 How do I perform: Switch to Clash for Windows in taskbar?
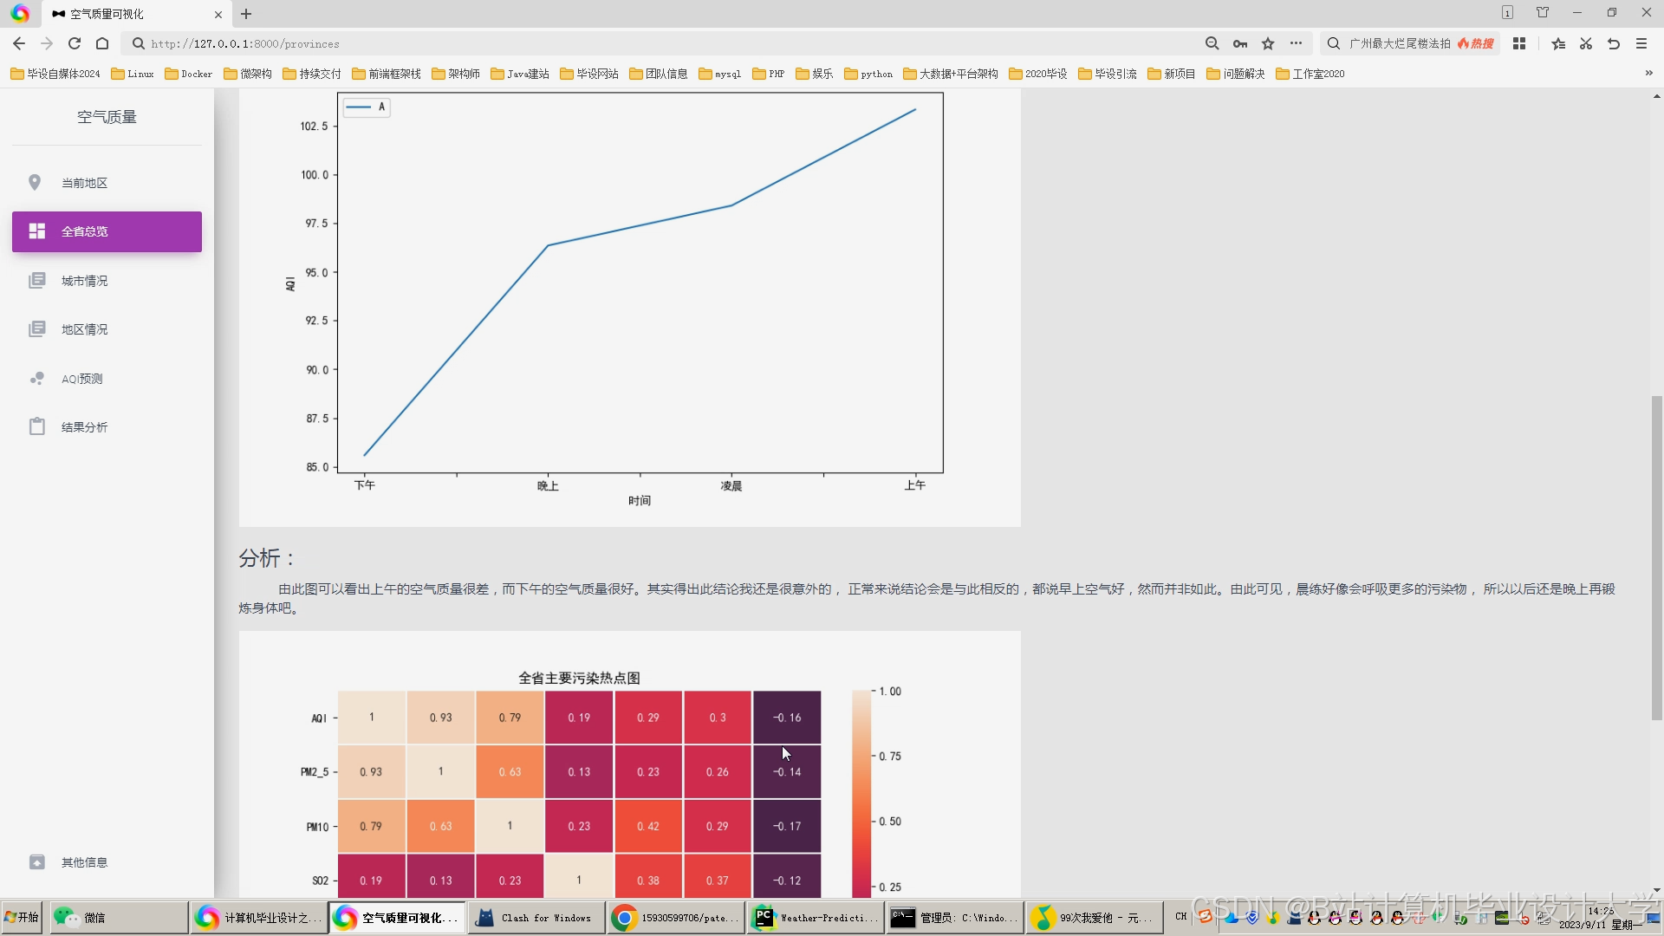tap(536, 918)
